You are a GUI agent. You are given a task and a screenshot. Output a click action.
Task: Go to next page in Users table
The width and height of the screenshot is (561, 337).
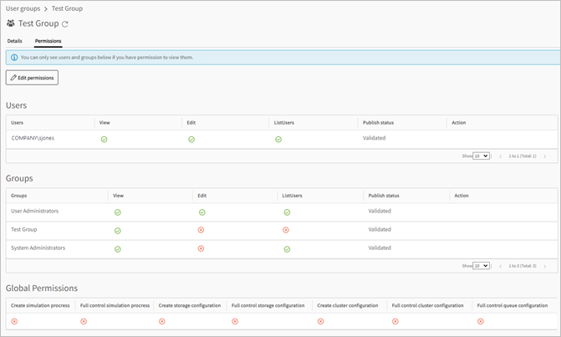pyautogui.click(x=545, y=156)
